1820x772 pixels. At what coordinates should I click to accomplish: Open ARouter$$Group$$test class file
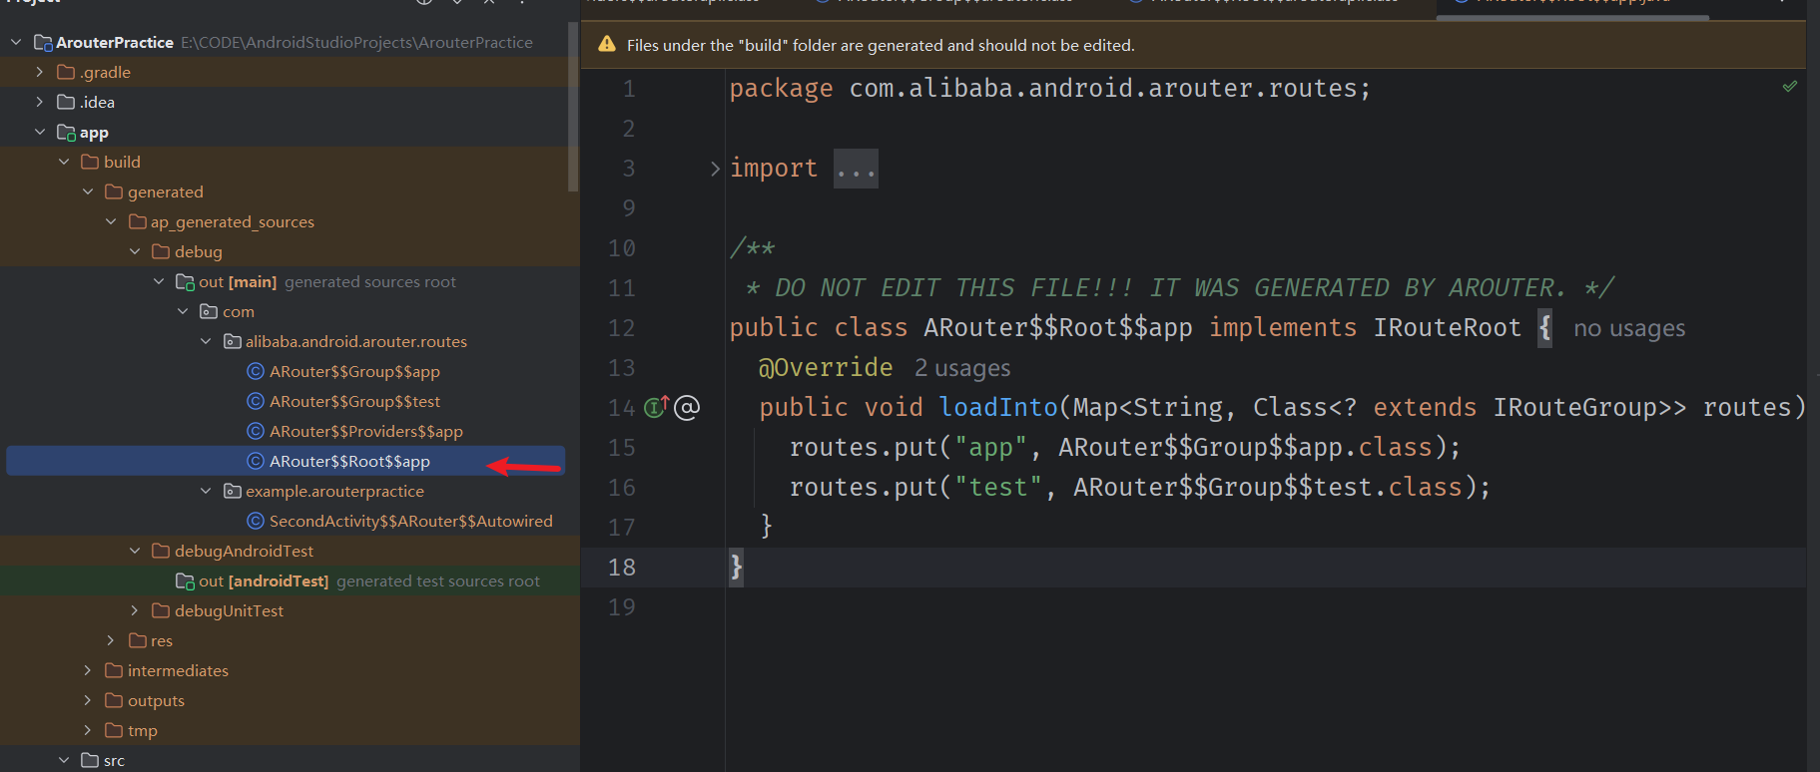click(x=354, y=401)
